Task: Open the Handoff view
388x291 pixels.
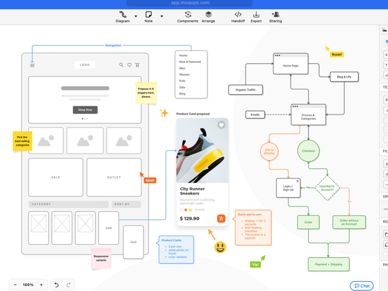Action: [238, 17]
